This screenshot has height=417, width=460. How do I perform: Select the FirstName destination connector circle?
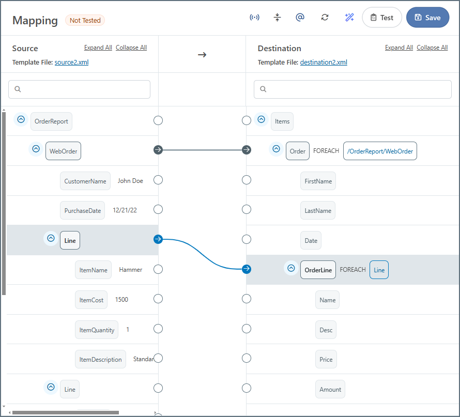(x=247, y=180)
